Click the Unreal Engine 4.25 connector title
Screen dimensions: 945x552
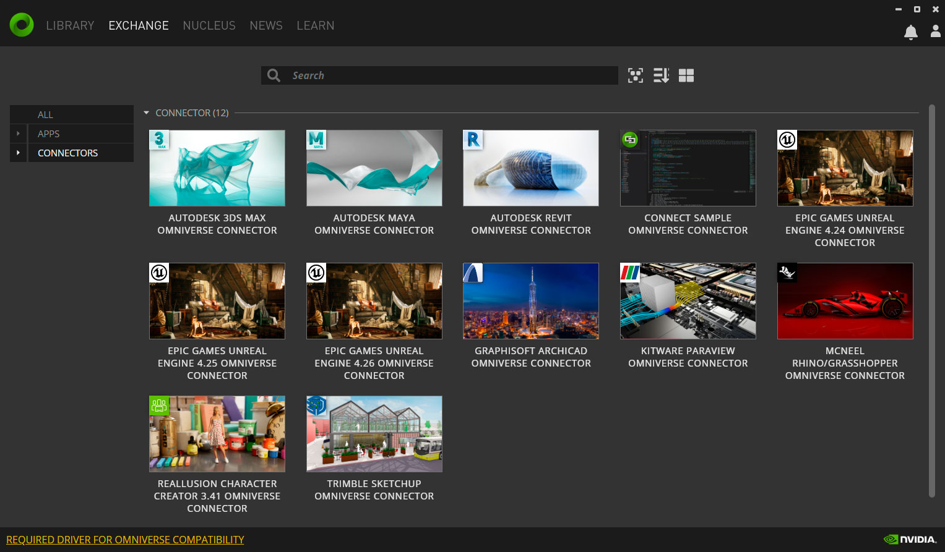click(217, 363)
